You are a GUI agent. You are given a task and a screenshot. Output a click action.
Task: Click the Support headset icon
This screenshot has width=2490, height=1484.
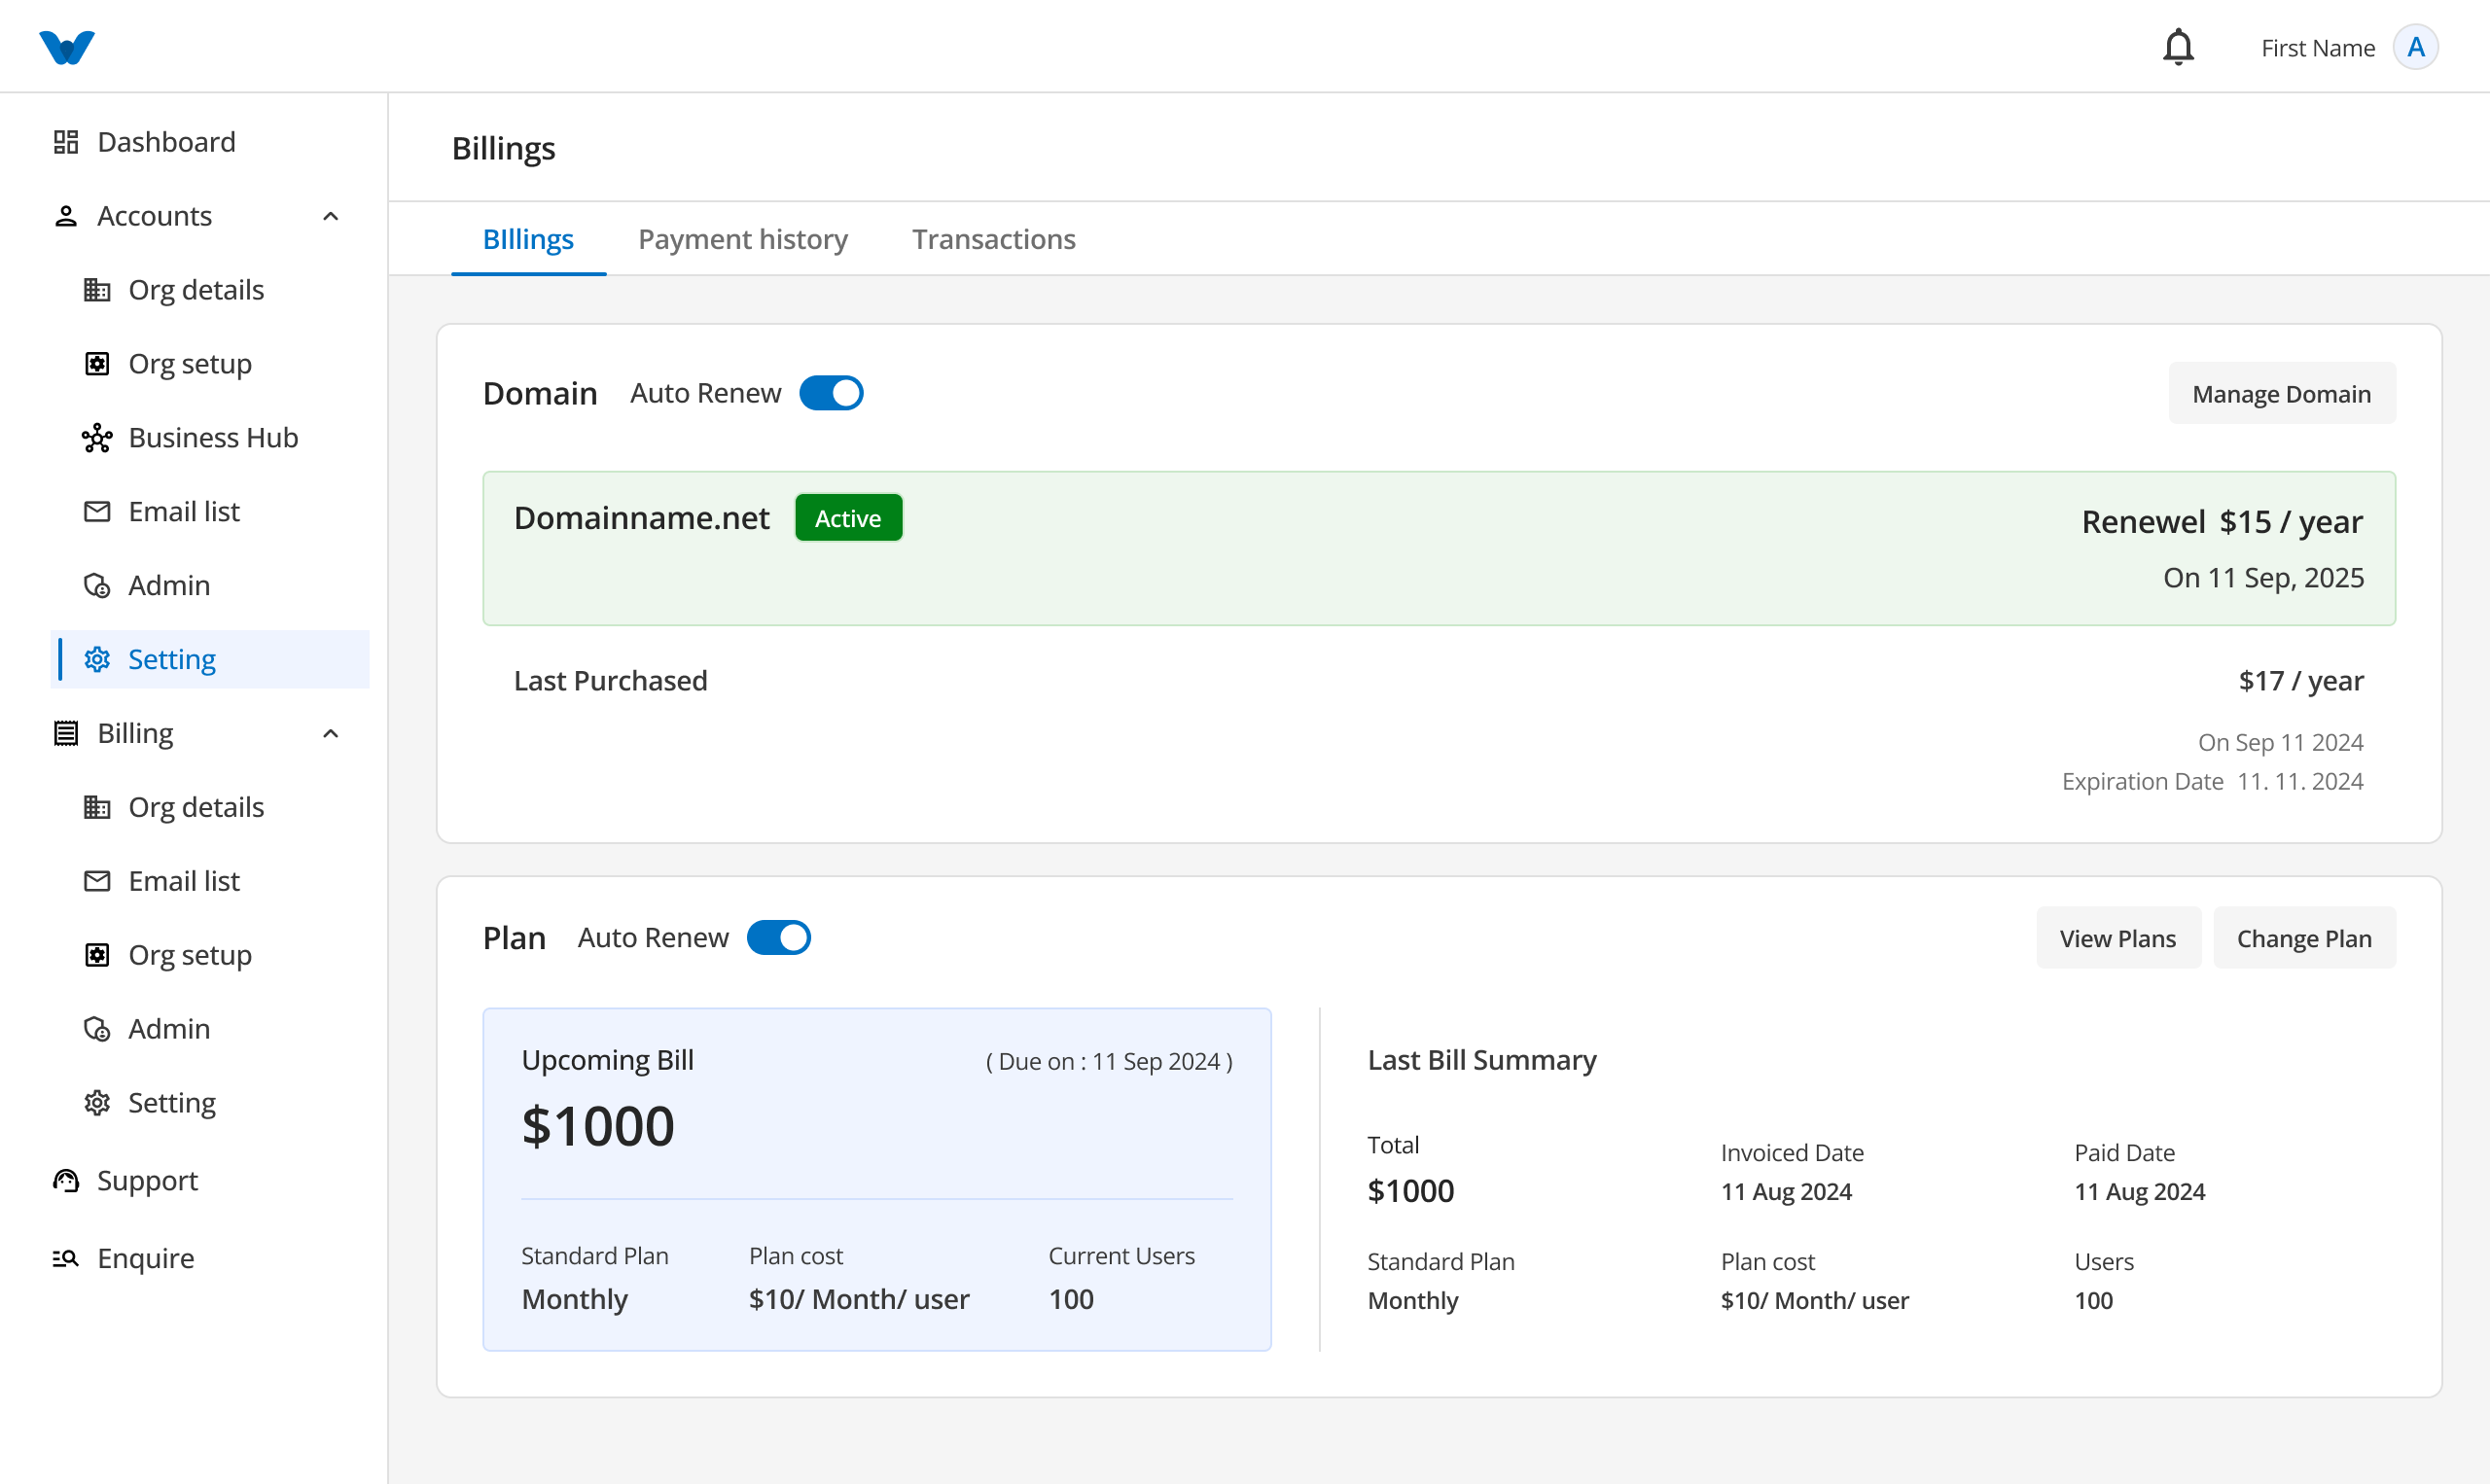point(66,1181)
